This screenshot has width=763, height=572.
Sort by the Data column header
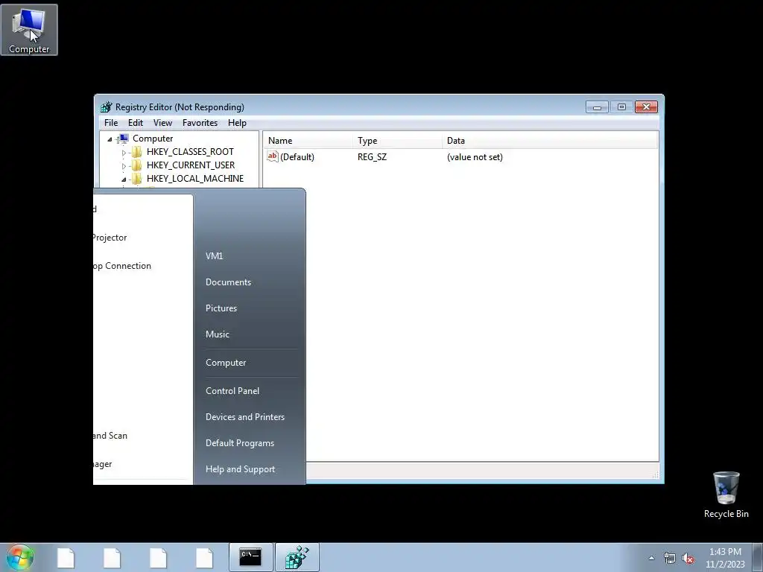point(550,141)
